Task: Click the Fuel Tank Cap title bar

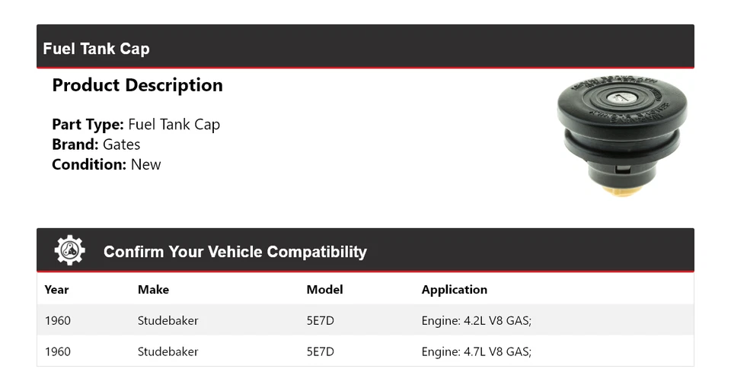Action: coord(97,49)
